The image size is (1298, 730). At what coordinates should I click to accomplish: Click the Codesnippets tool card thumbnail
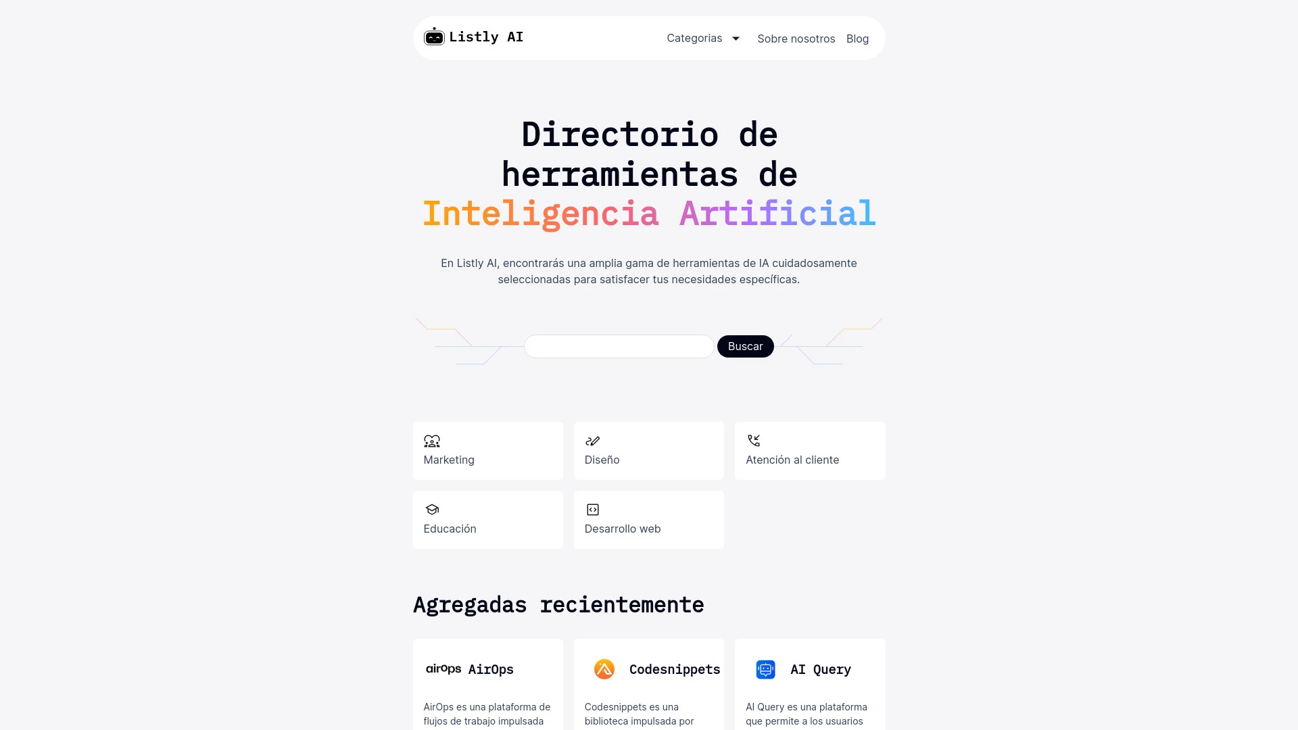point(604,668)
